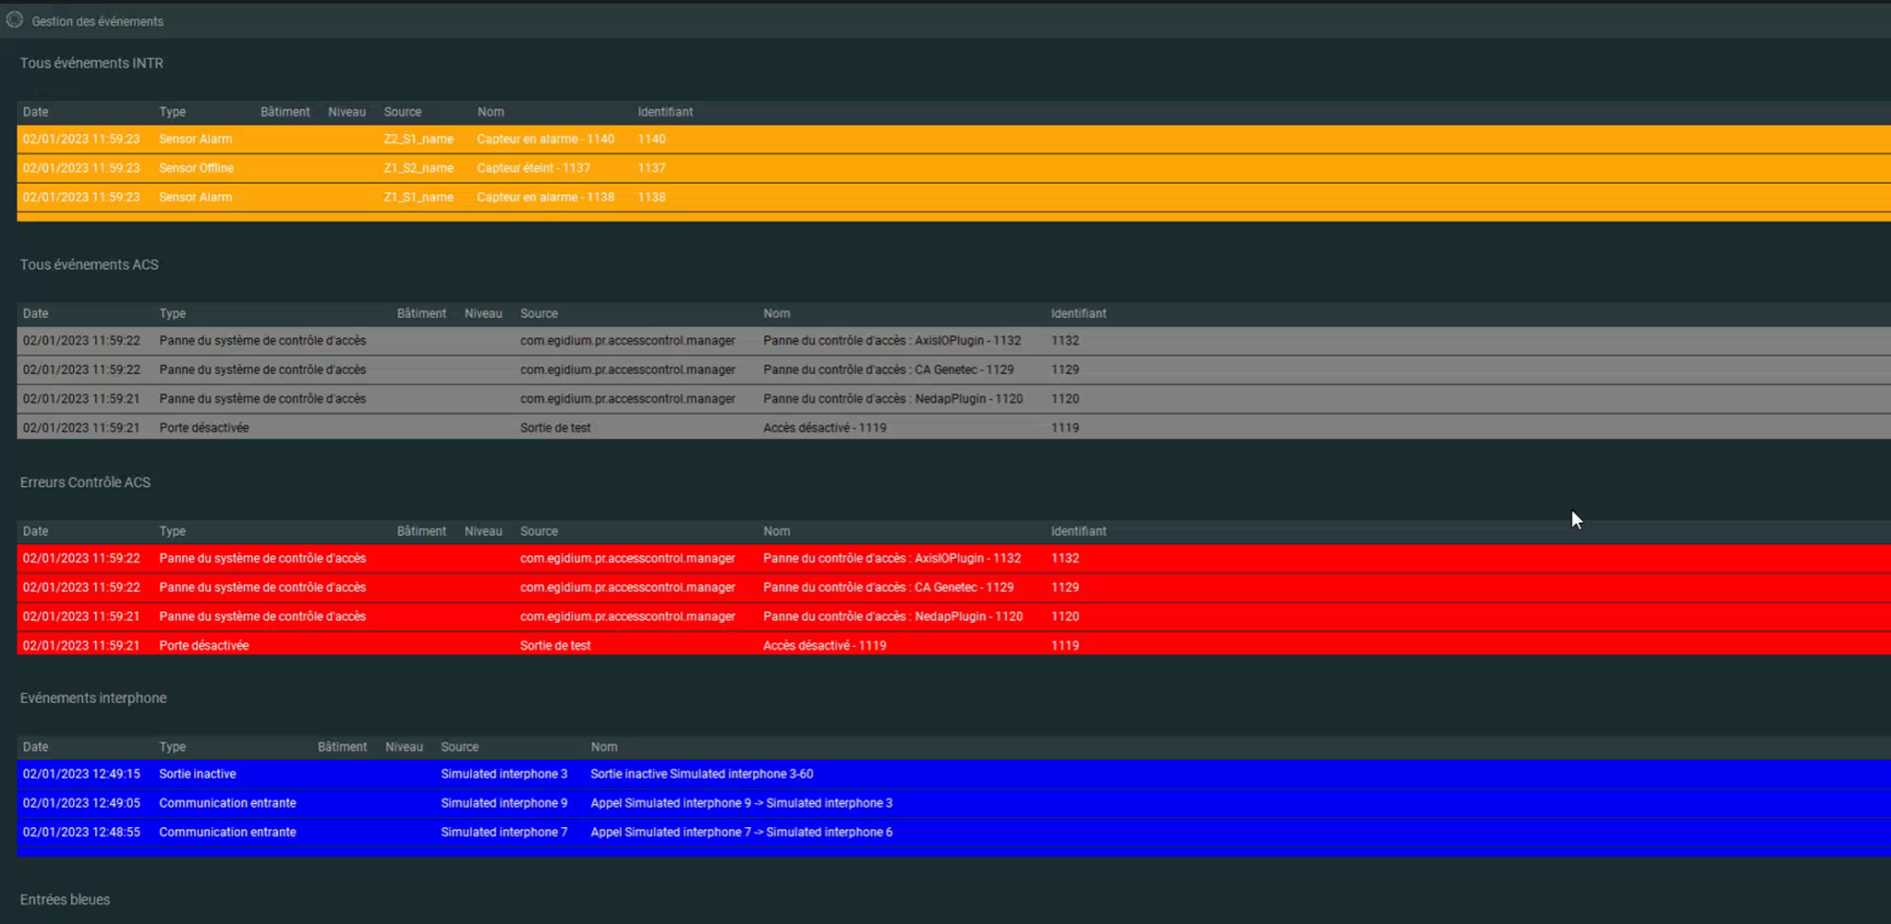Select the AxisIOPlugin panne event 1132
Viewport: 1891px width, 924px height.
click(554, 340)
